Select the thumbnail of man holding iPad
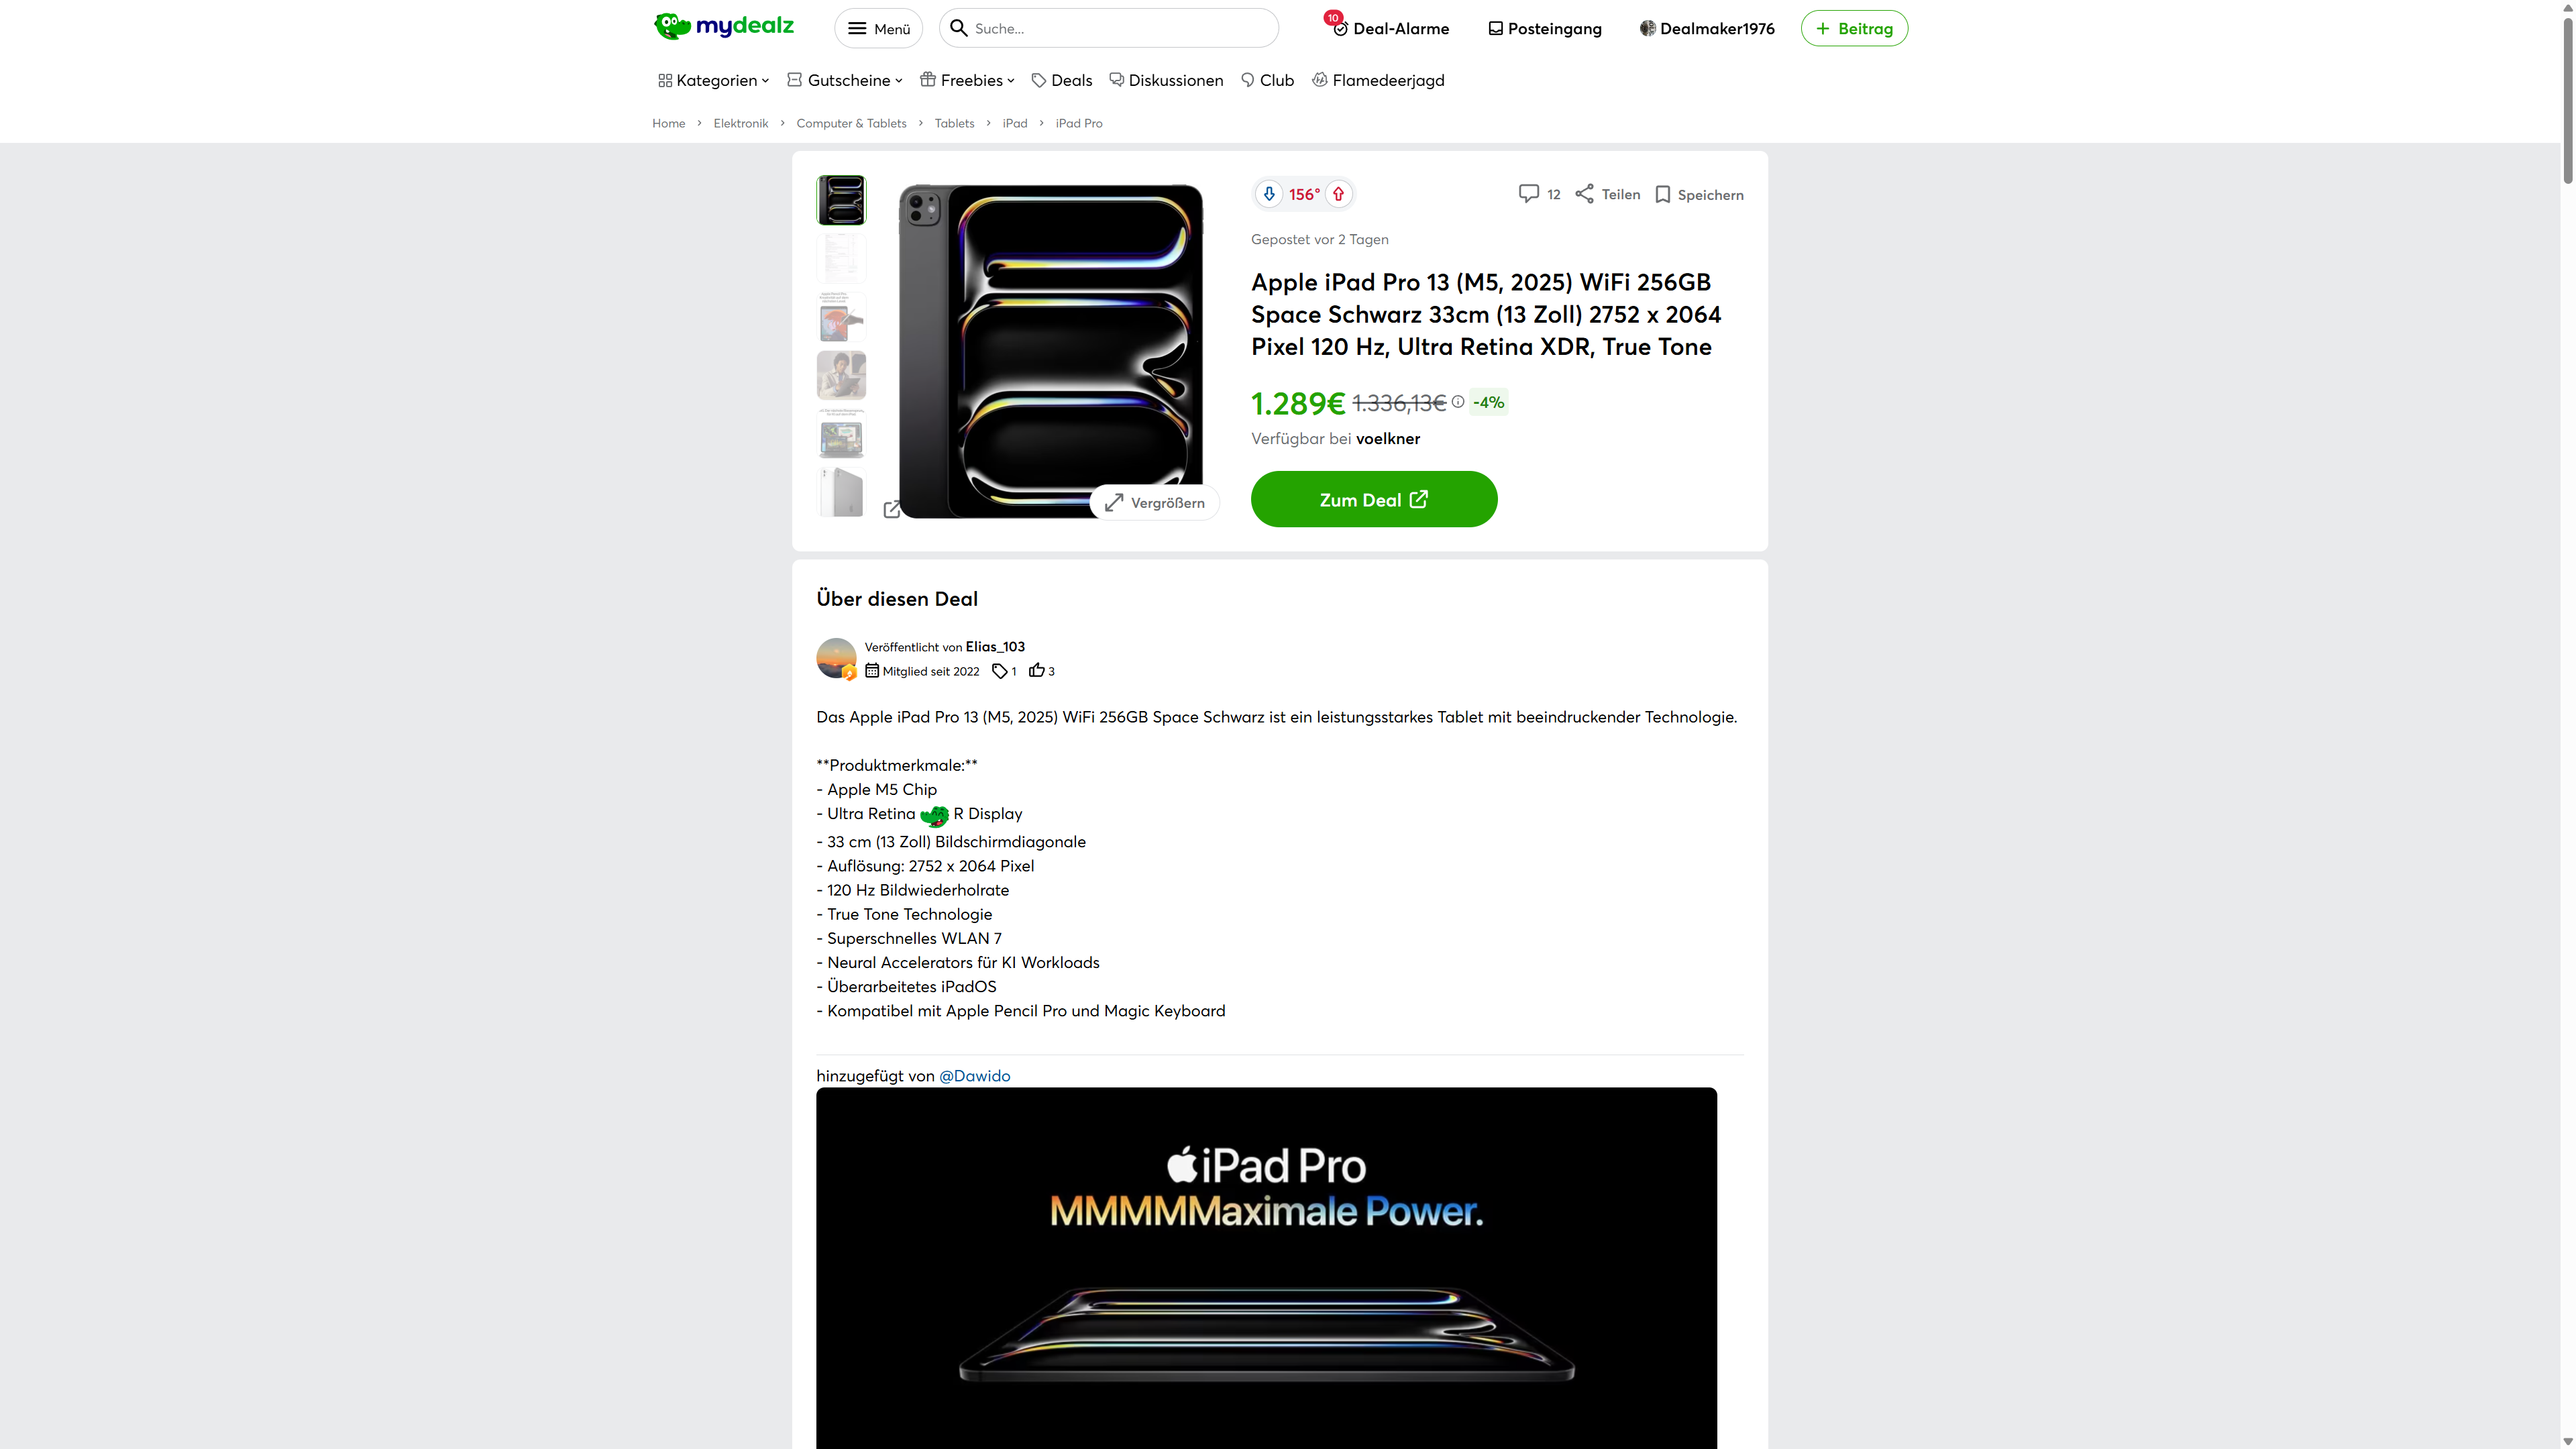2576x1449 pixels. (x=841, y=376)
